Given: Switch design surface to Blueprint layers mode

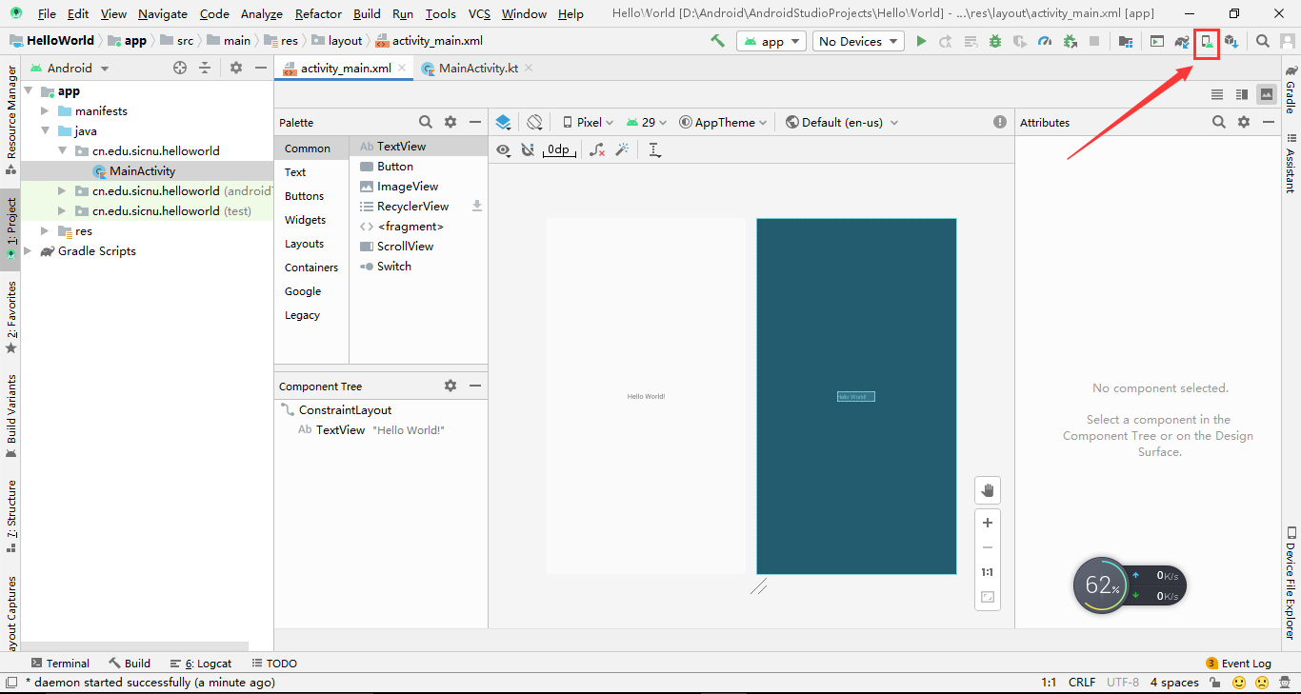Looking at the screenshot, I should point(503,122).
